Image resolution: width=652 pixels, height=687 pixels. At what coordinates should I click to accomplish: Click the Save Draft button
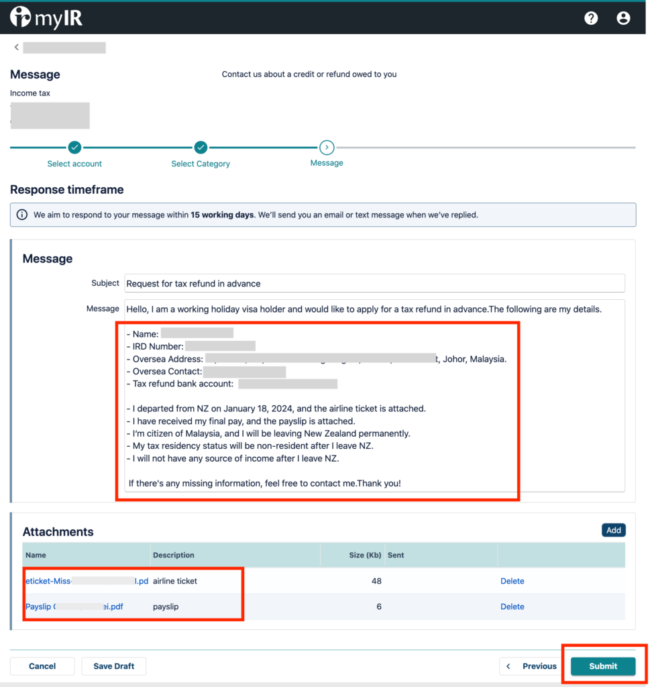[x=113, y=666]
